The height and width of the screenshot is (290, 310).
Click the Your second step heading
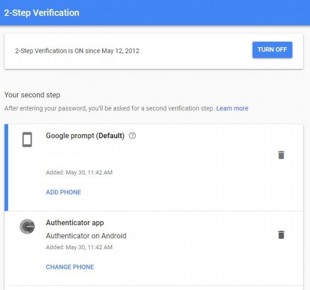[x=32, y=95]
